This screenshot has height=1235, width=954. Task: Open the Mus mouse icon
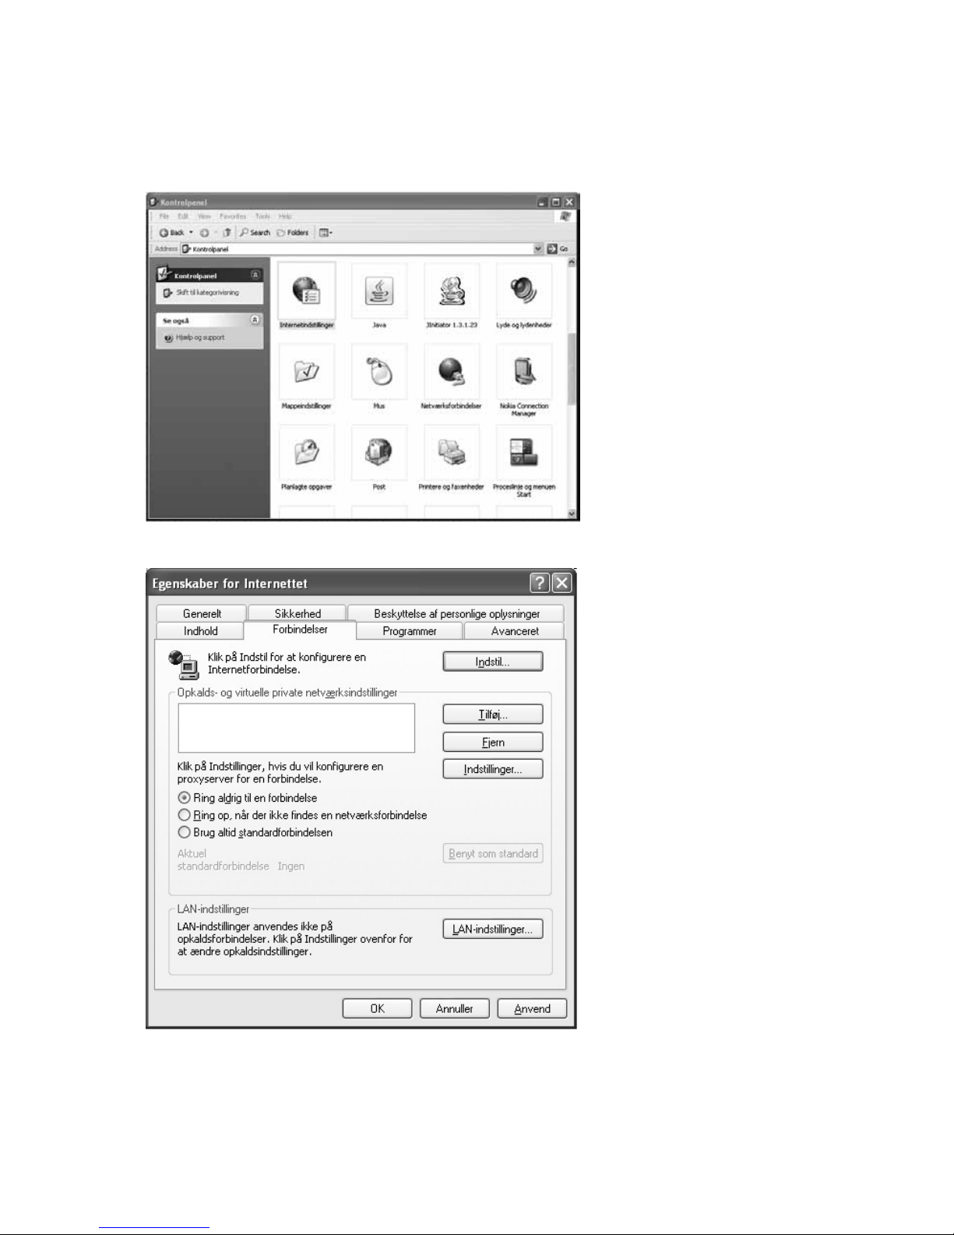[379, 377]
